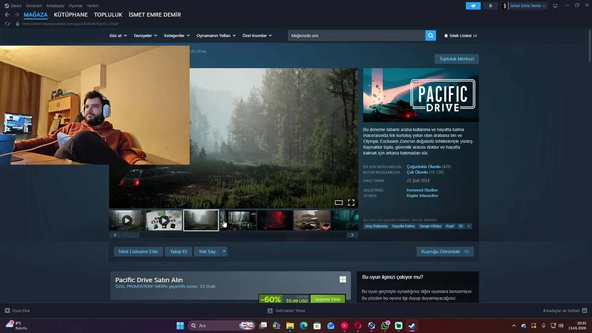Click the Windows taskbar Ara search box
The height and width of the screenshot is (333, 592).
[x=222, y=326]
